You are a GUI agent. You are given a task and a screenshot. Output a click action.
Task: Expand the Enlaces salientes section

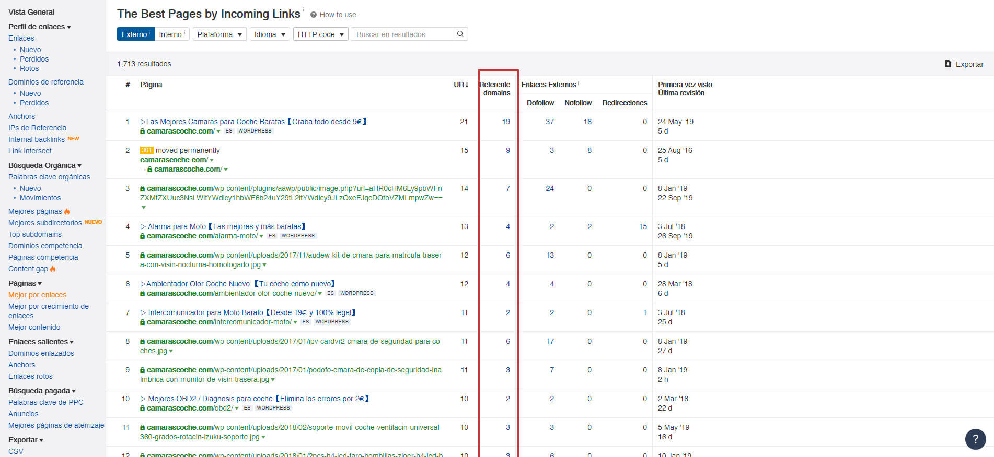pos(41,342)
